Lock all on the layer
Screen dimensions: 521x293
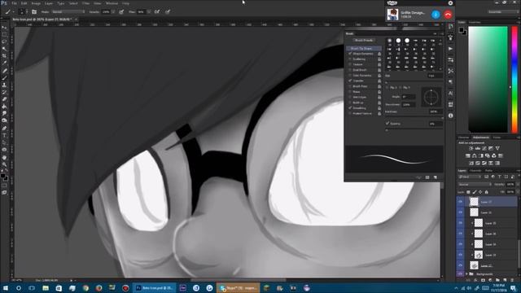(x=487, y=192)
